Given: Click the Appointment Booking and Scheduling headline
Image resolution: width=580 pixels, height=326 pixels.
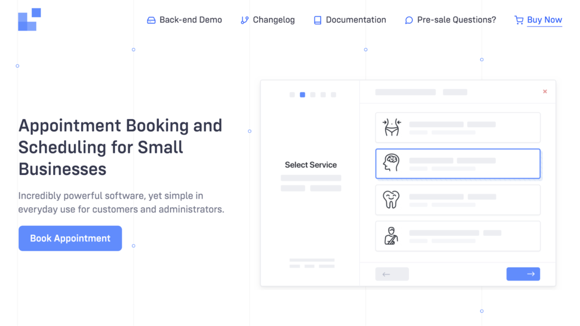Looking at the screenshot, I should tap(120, 147).
